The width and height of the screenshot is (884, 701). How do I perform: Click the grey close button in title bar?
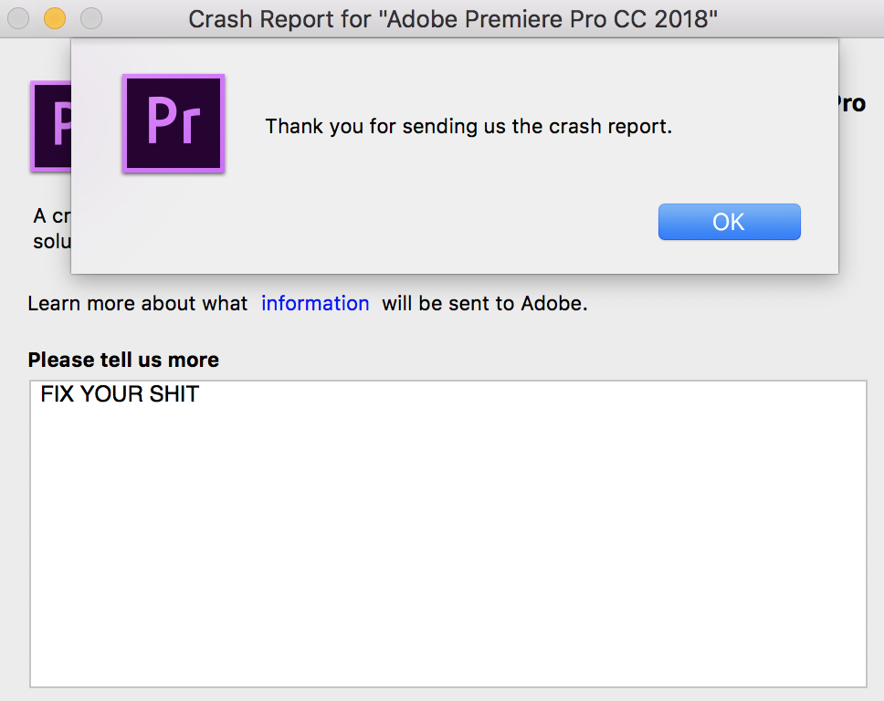[18, 17]
